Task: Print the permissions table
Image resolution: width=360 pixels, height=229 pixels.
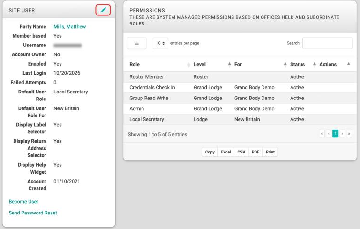Action: [270, 152]
